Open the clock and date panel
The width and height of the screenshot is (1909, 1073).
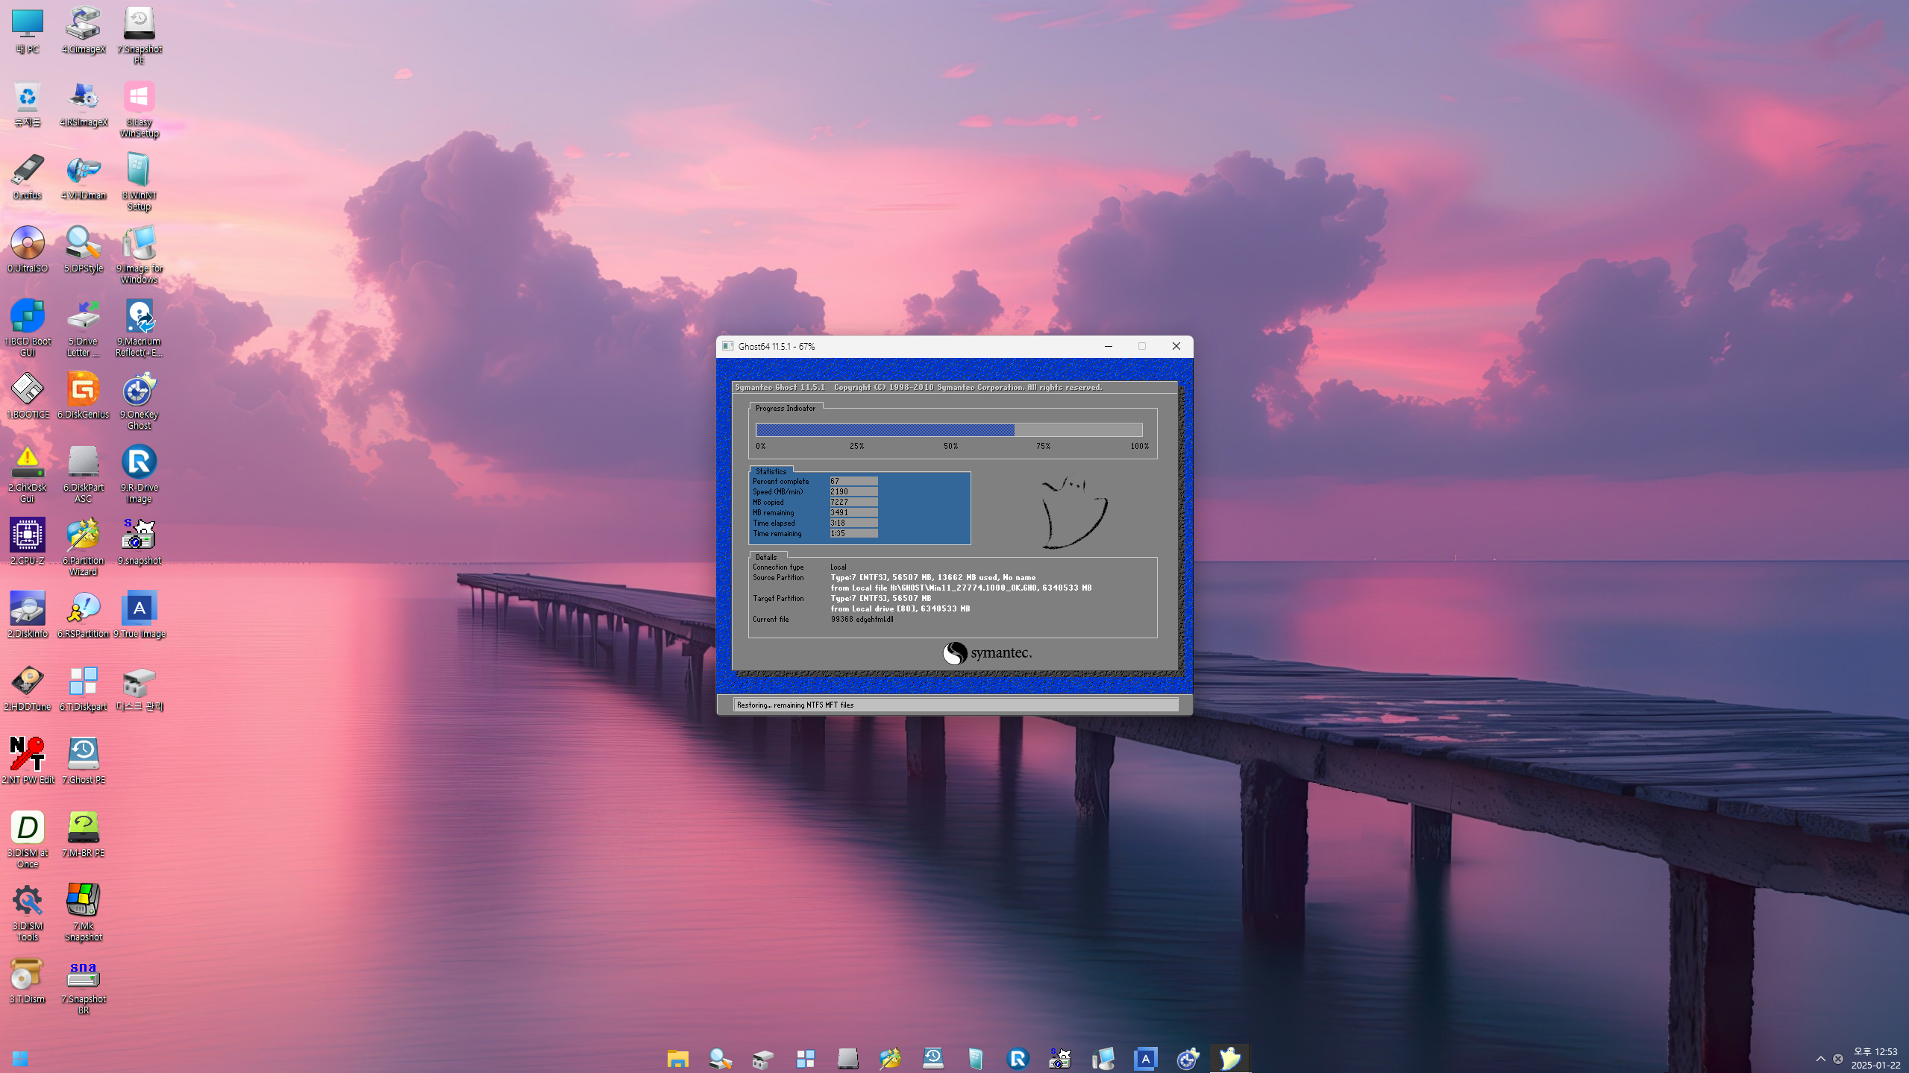click(1875, 1058)
